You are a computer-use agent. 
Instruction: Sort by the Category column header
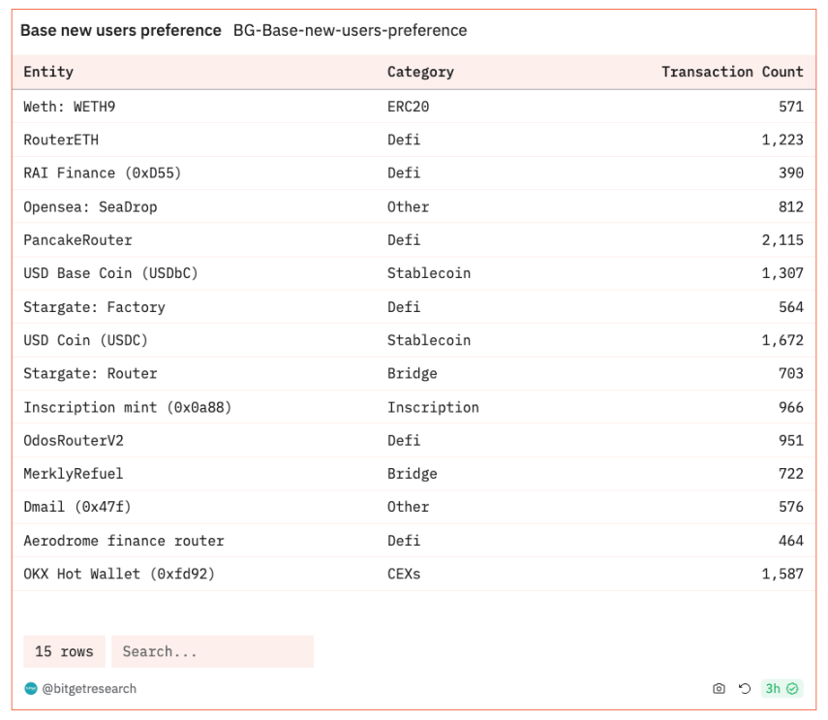click(x=420, y=72)
